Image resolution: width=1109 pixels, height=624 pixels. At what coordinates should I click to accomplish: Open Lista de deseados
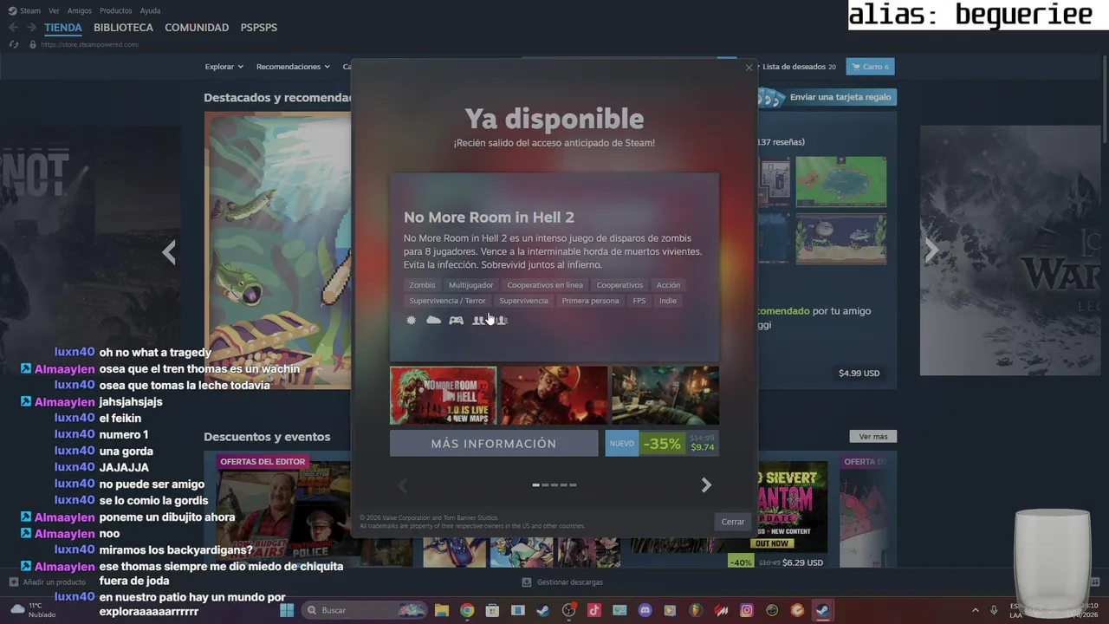[x=799, y=67]
